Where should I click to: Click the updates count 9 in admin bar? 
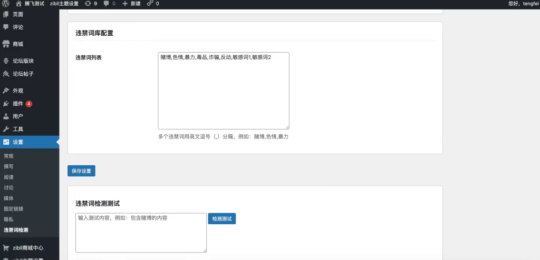95,4
